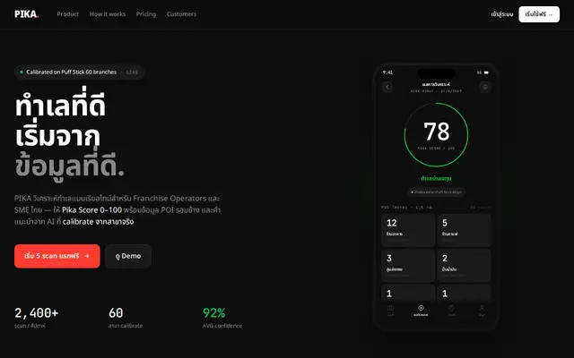Viewport: 574px width, 358px height.
Task: Click the ดู Demo button
Action: point(128,256)
